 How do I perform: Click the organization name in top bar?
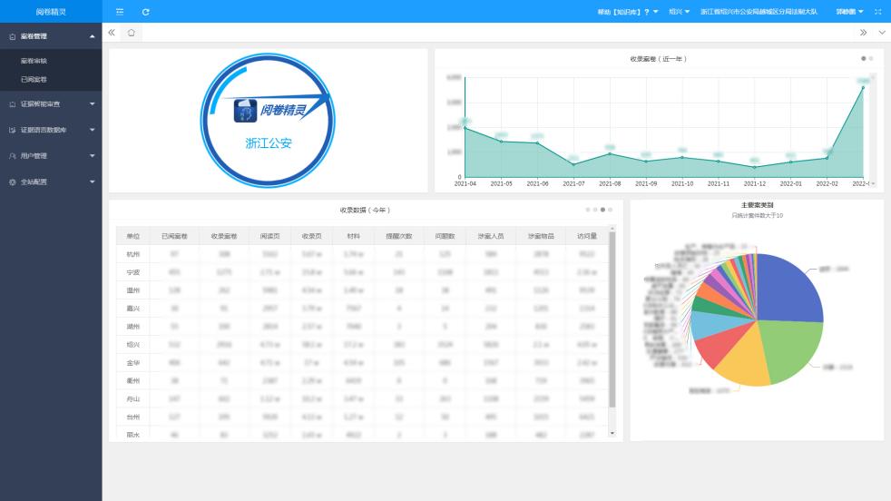click(x=759, y=12)
